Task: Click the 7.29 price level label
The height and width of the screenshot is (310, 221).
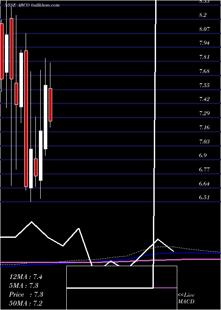Action: pyautogui.click(x=204, y=113)
